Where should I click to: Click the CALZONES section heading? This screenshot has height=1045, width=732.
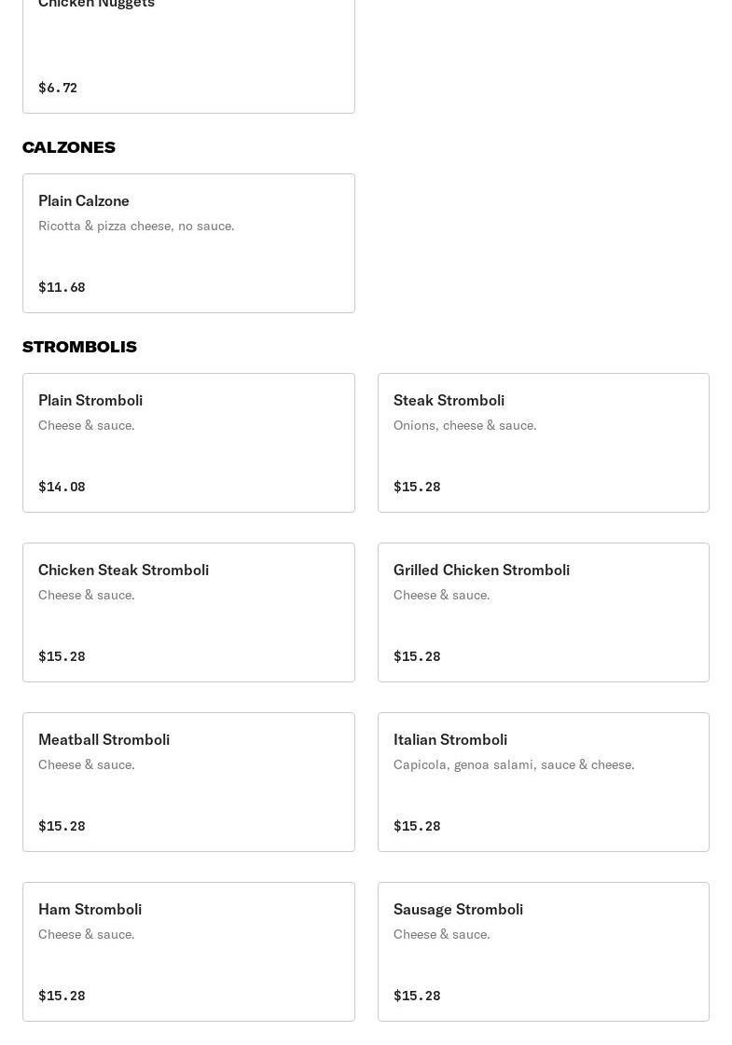click(x=69, y=147)
